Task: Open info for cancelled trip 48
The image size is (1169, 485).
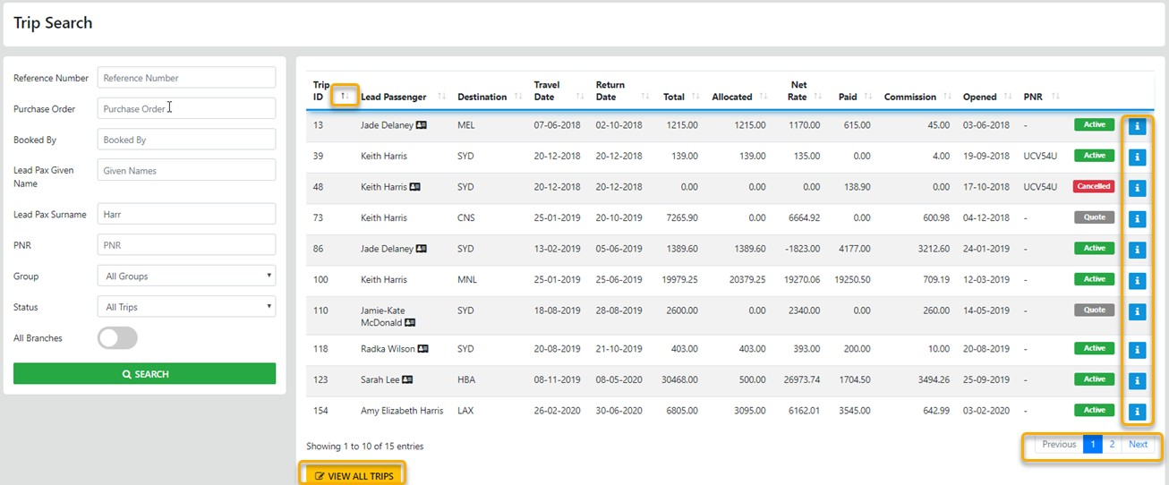Action: point(1137,188)
